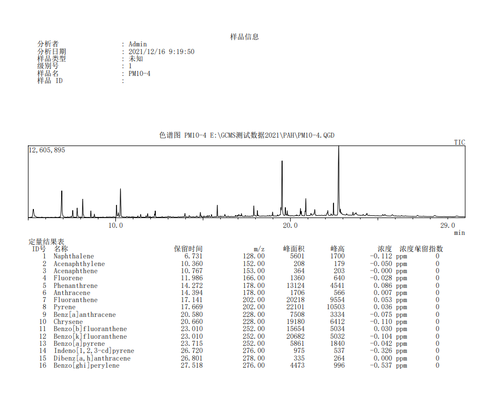Click the 20.0 x-axis tick label
The image size is (498, 412).
click(290, 226)
